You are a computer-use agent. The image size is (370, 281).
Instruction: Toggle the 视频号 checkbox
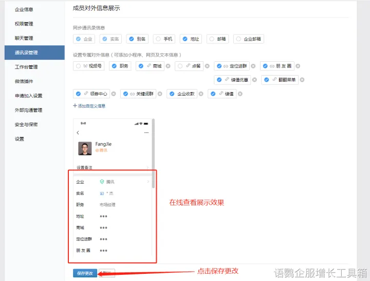click(78, 66)
